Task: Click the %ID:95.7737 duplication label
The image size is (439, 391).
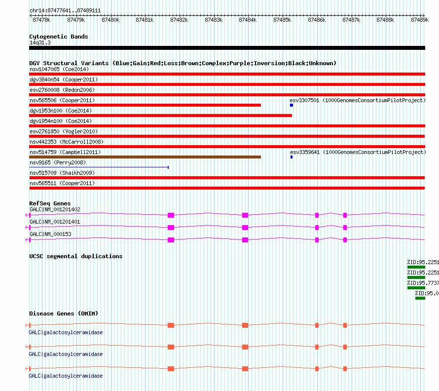Action: tap(423, 283)
